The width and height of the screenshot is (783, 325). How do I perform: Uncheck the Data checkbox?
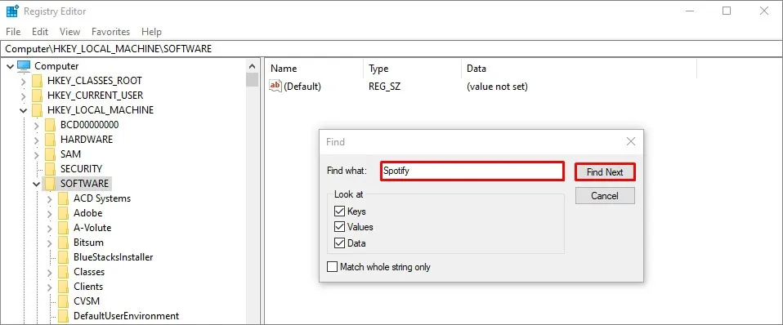tap(340, 243)
